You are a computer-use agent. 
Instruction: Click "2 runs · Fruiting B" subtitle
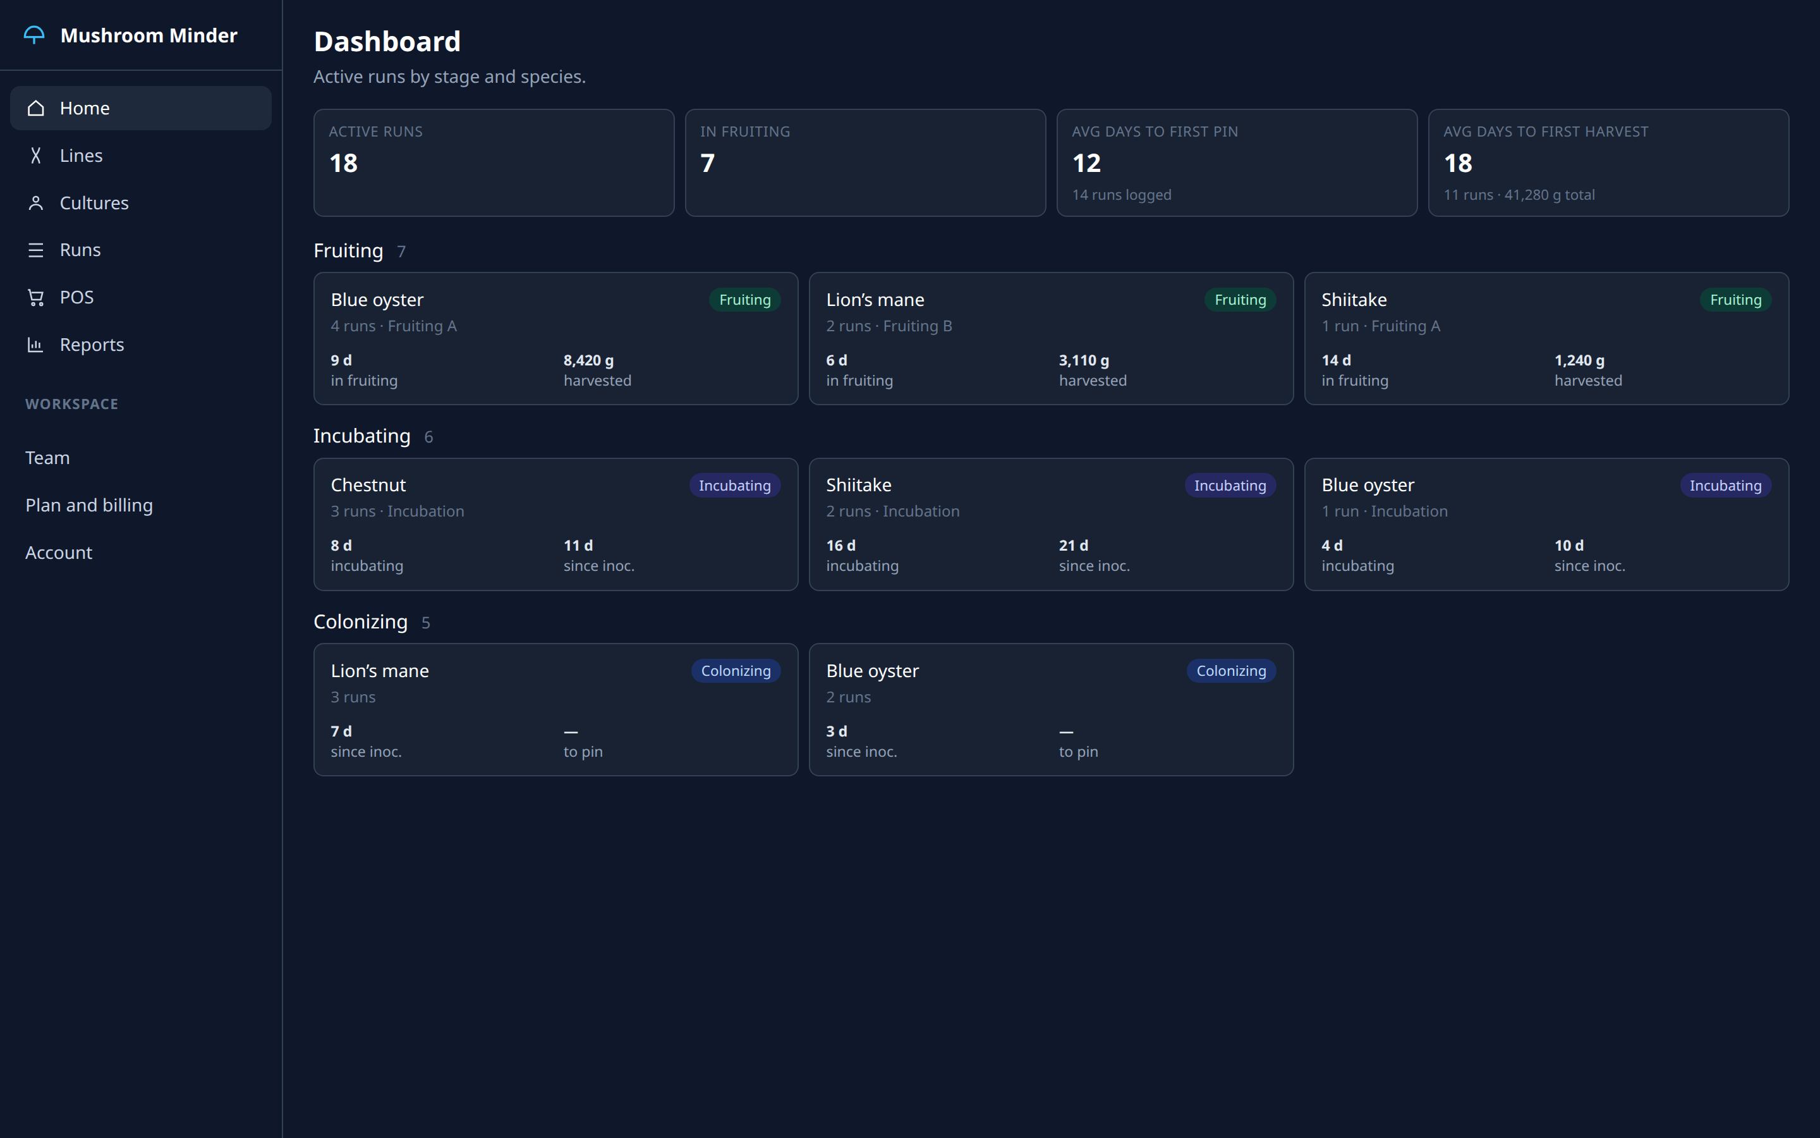889,326
